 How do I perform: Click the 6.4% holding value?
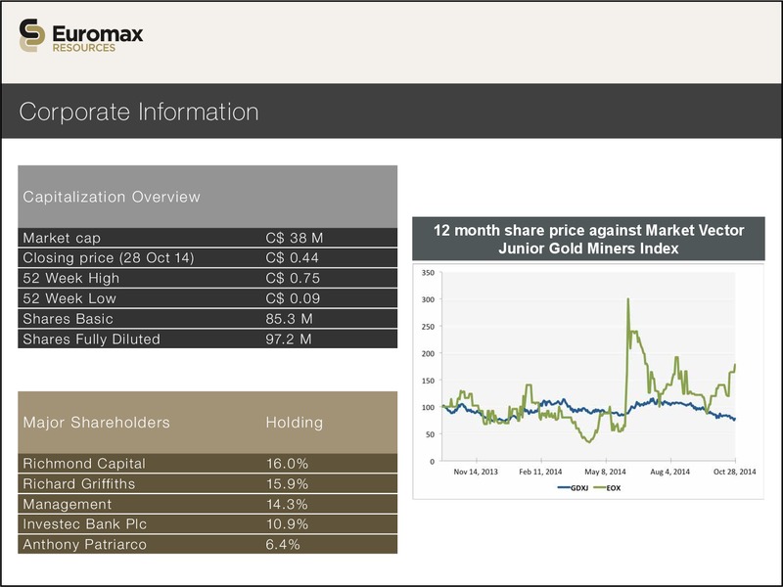tap(283, 545)
